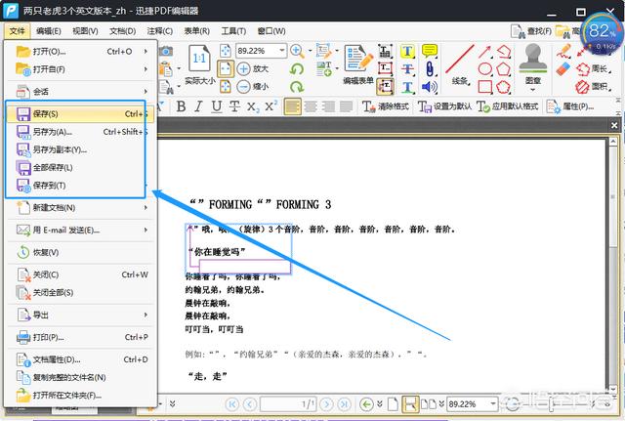Expand the 打开自(F) submenu arrow
This screenshot has width=625, height=421.
tap(146, 69)
